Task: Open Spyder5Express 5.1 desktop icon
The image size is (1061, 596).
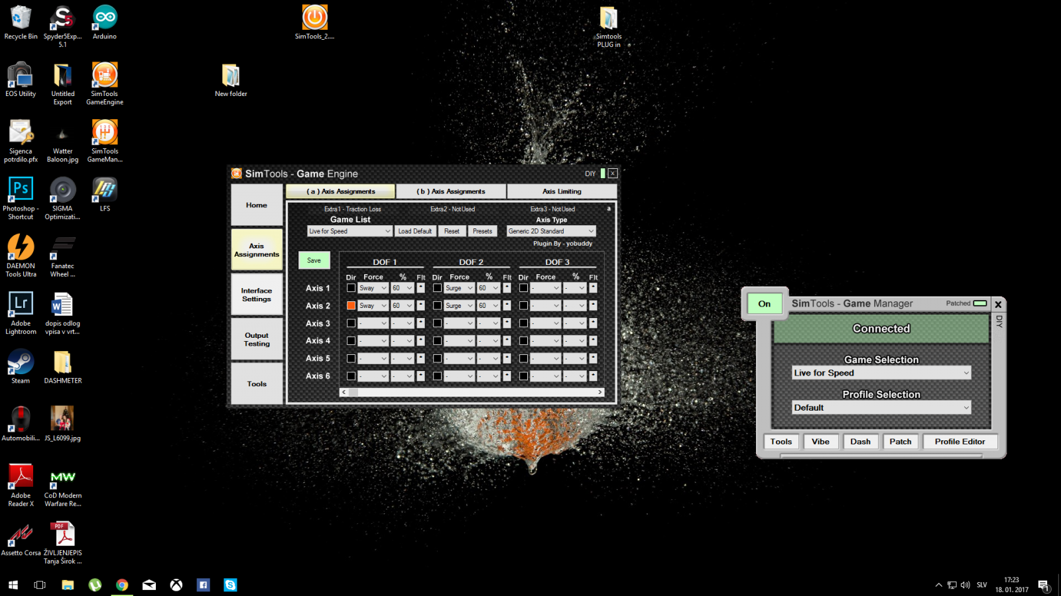Action: [x=63, y=27]
